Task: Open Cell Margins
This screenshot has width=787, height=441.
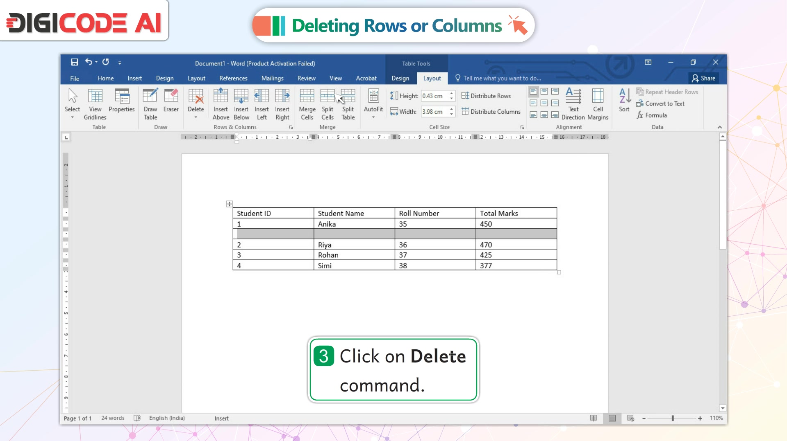Action: point(598,104)
